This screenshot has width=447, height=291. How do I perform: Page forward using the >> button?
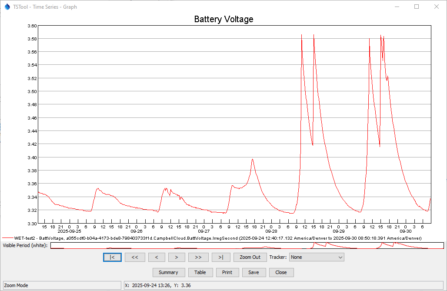(x=198, y=257)
